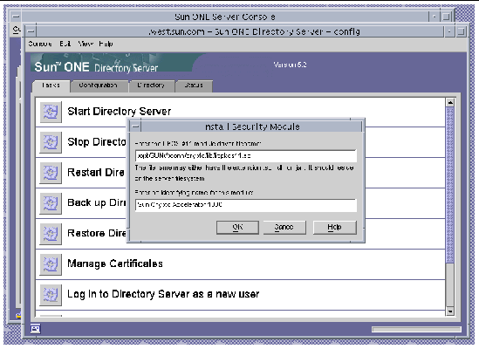This screenshot has height=349, width=479.
Task: Click the progress bar in the status bar
Action: pos(416,330)
